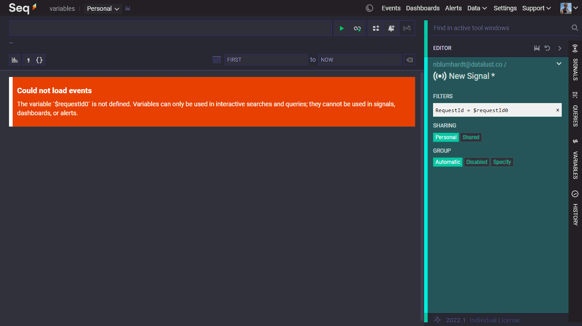
Task: Click the version star icon in the footer
Action: click(437, 320)
